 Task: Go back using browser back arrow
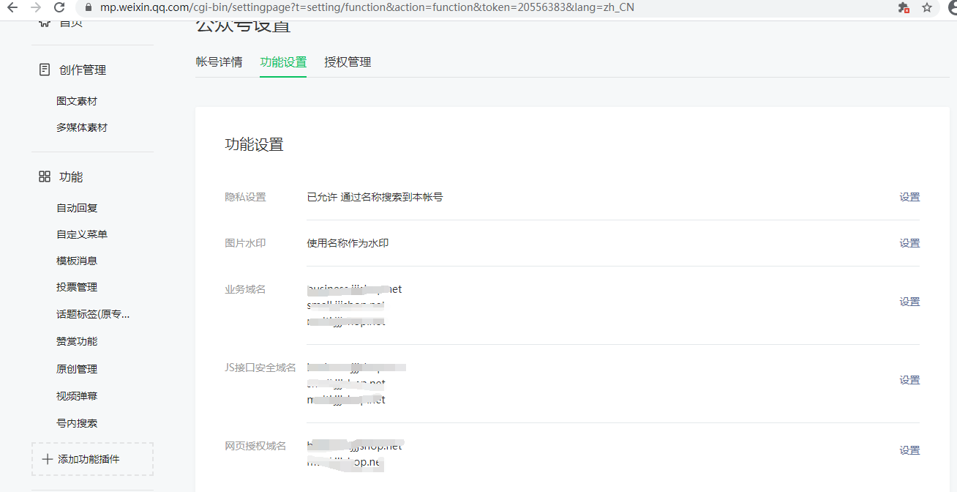[x=12, y=7]
